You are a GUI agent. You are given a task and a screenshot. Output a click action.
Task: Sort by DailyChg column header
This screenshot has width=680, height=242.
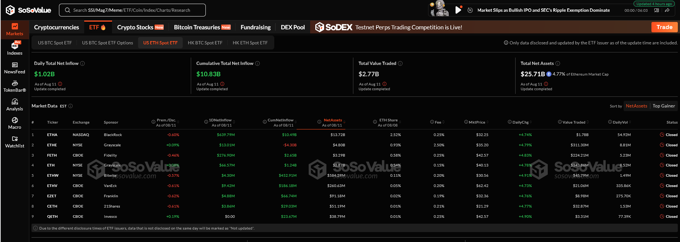click(x=520, y=122)
